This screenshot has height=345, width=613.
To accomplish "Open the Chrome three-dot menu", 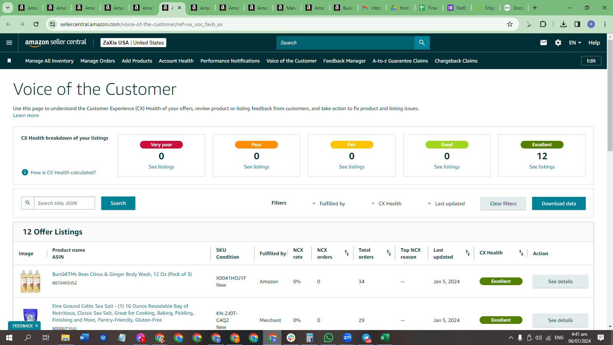I will (x=605, y=24).
